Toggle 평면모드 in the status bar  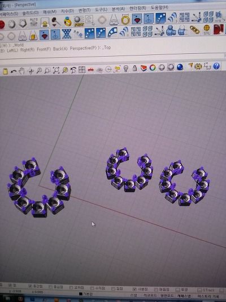point(167,296)
